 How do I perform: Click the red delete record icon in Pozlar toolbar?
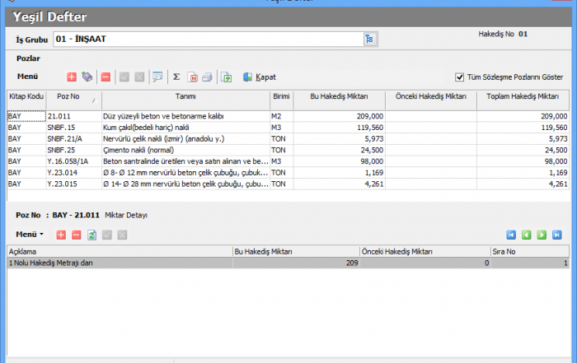(106, 77)
